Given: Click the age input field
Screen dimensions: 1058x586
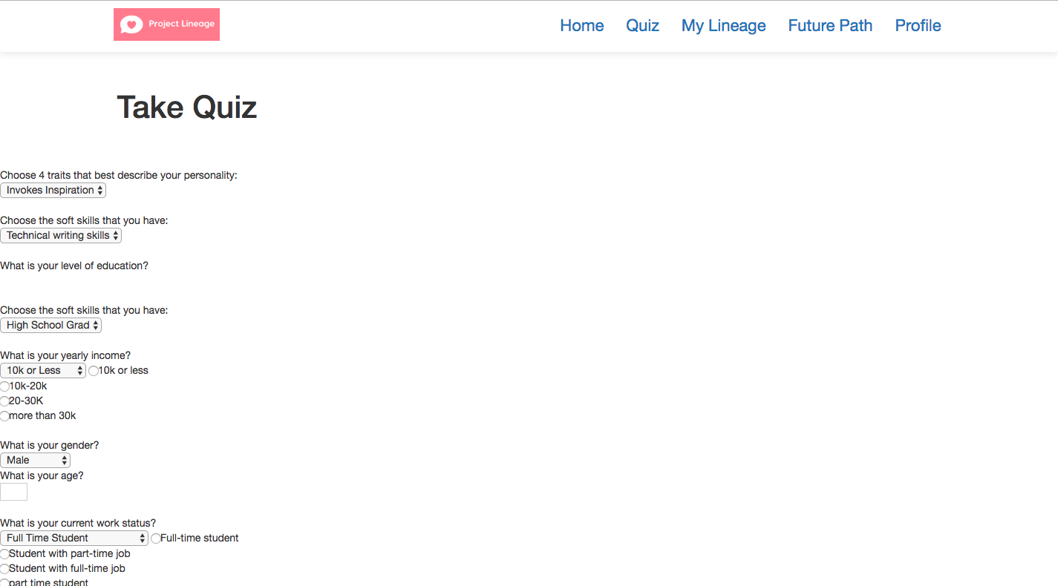Looking at the screenshot, I should point(13,492).
